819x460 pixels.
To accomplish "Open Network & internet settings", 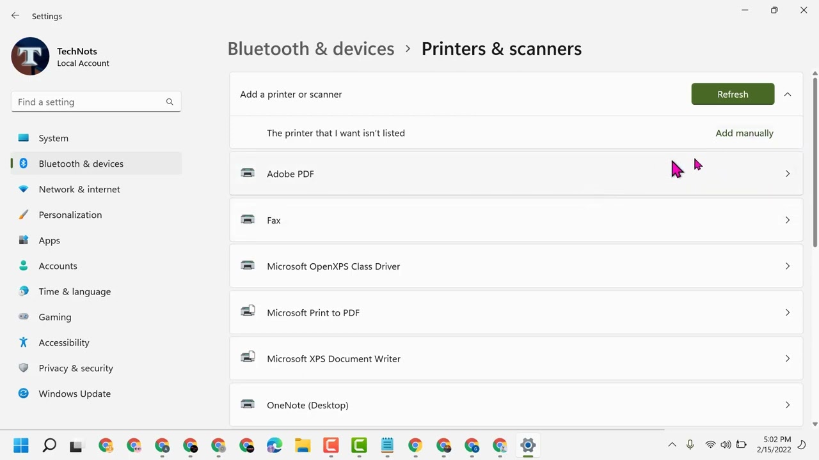I will pyautogui.click(x=96, y=189).
